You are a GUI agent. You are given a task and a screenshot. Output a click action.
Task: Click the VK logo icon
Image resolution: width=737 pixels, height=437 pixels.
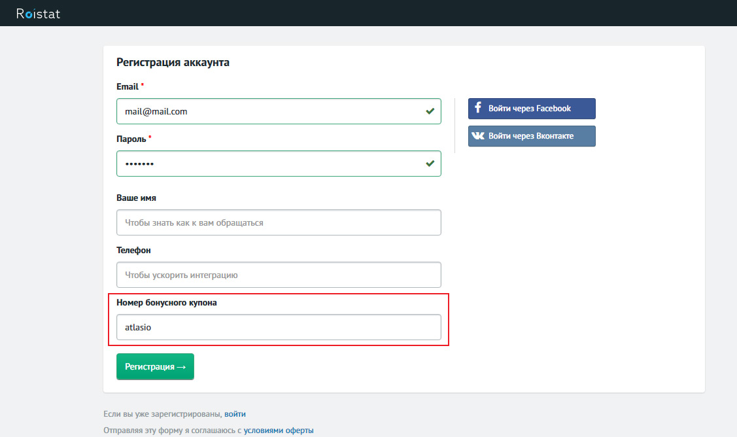tap(478, 136)
